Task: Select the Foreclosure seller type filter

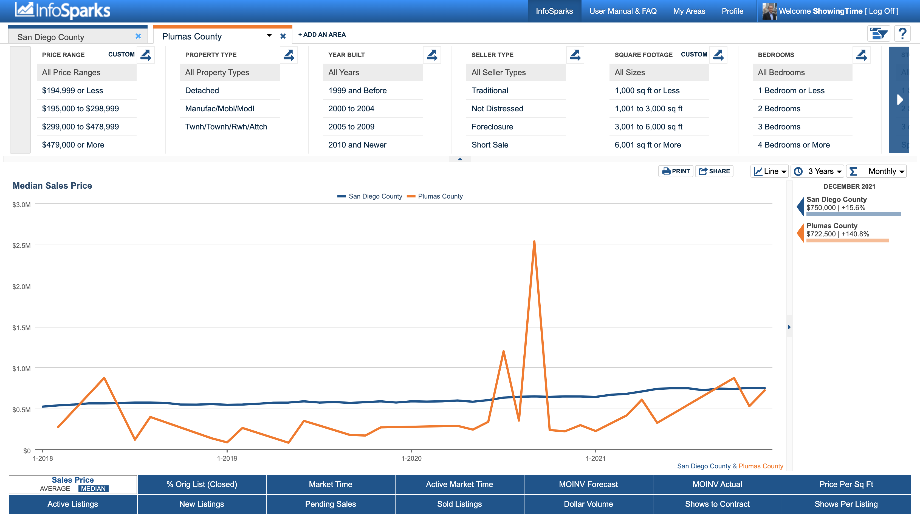Action: pyautogui.click(x=492, y=127)
